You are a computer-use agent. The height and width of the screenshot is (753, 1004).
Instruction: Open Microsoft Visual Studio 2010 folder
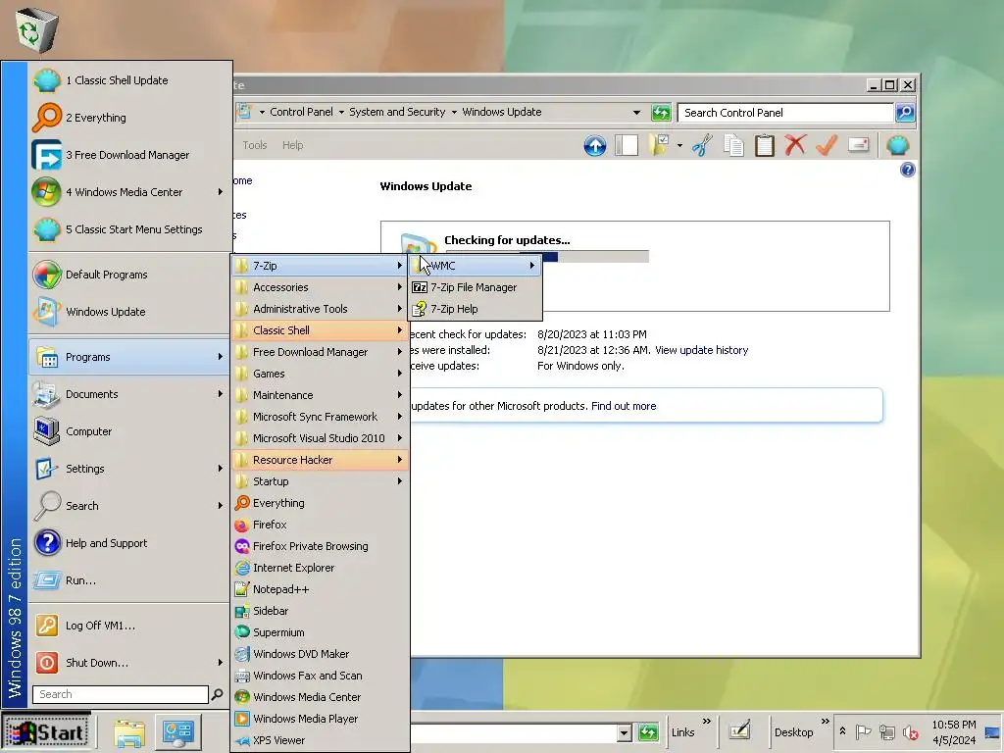[x=321, y=438]
